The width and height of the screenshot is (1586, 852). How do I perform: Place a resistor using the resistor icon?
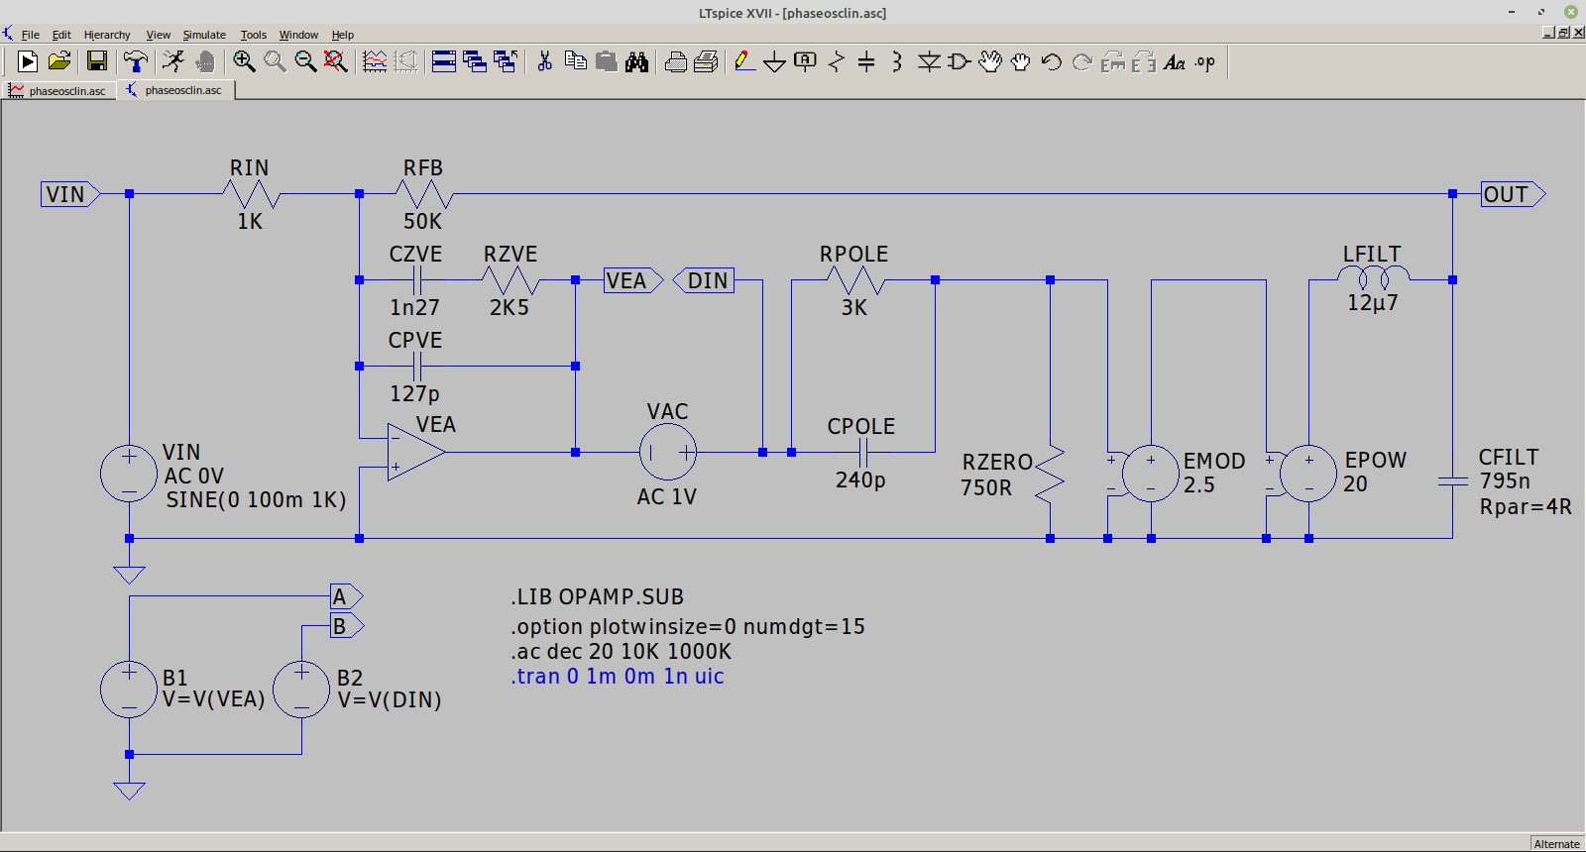coord(837,61)
